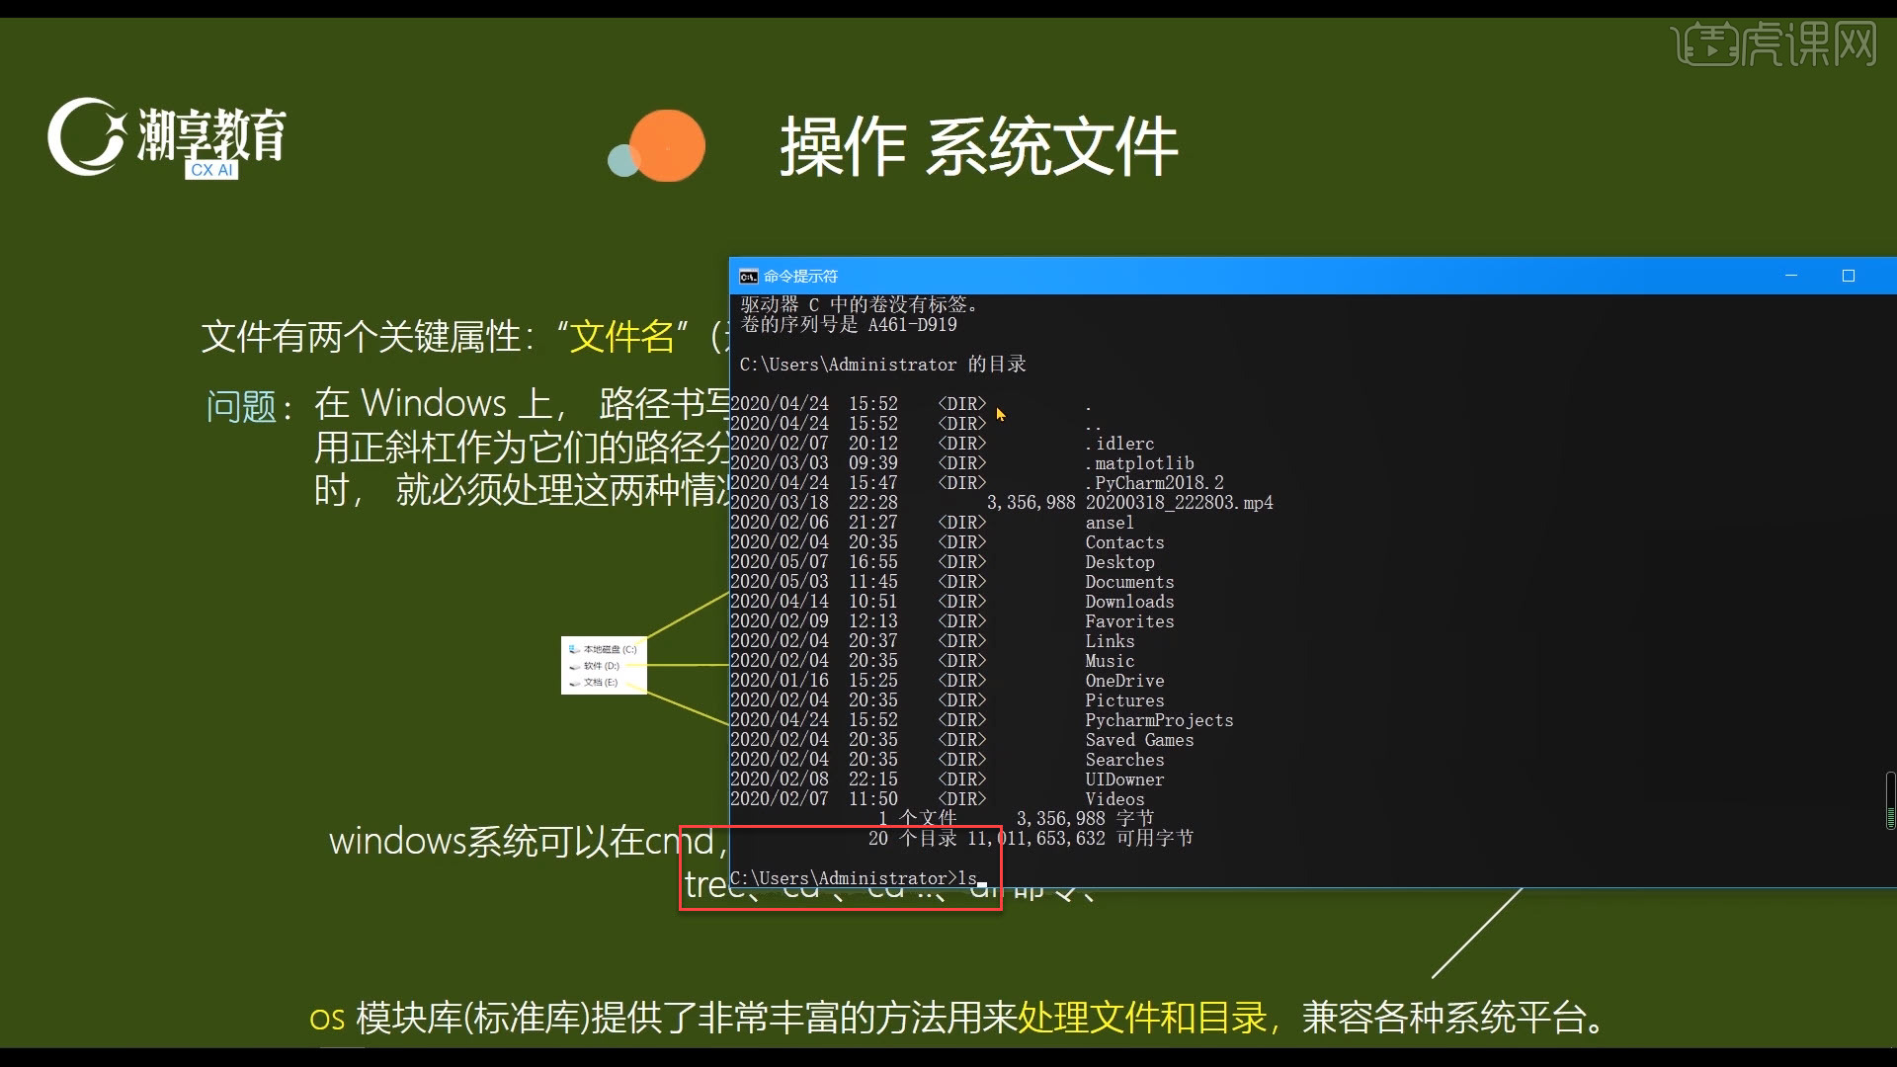
Task: Click the yellow 文件名 highlighted text
Action: [x=622, y=337]
